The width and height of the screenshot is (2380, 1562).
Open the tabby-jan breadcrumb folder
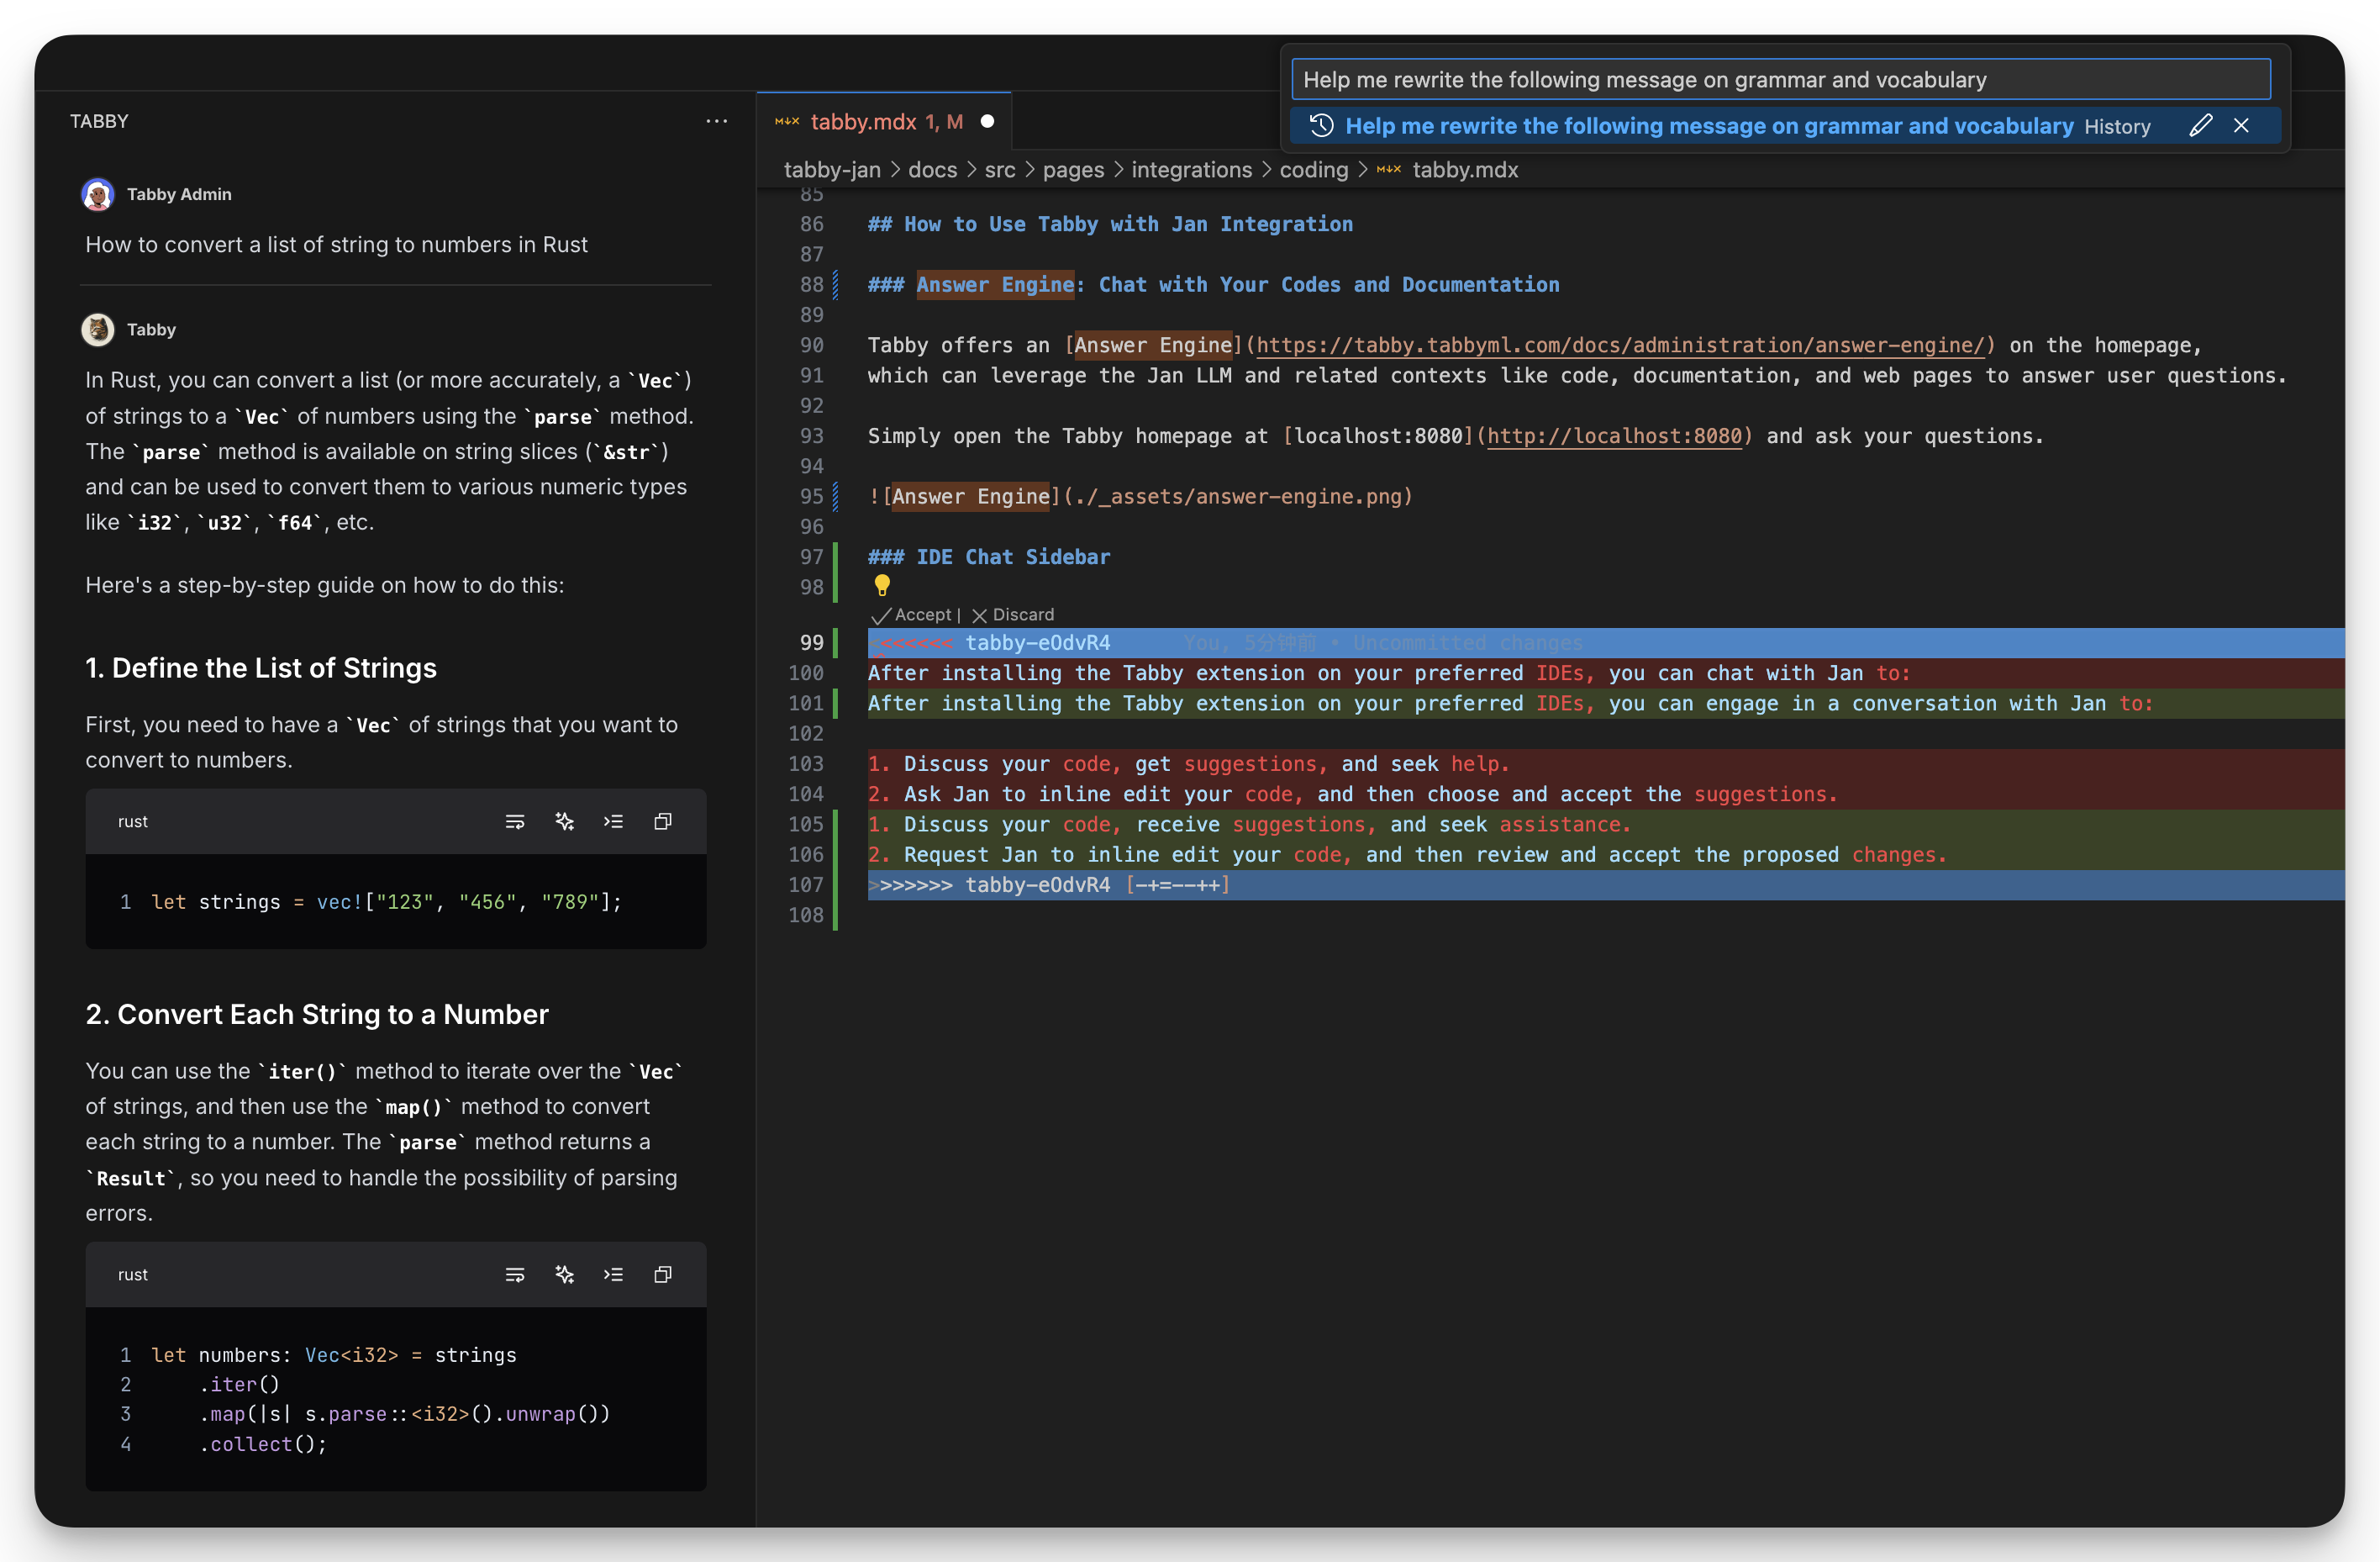tap(832, 170)
